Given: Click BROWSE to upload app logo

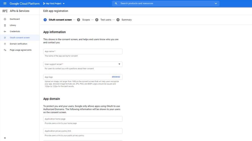Looking at the screenshot, I should pos(116,77).
